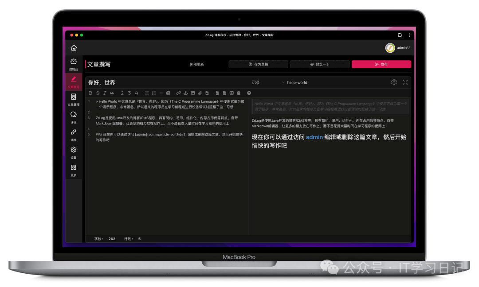Viewport: 479px width, 287px height.
Task: Switch to 文章管理 in the sidebar
Action: pyautogui.click(x=73, y=99)
